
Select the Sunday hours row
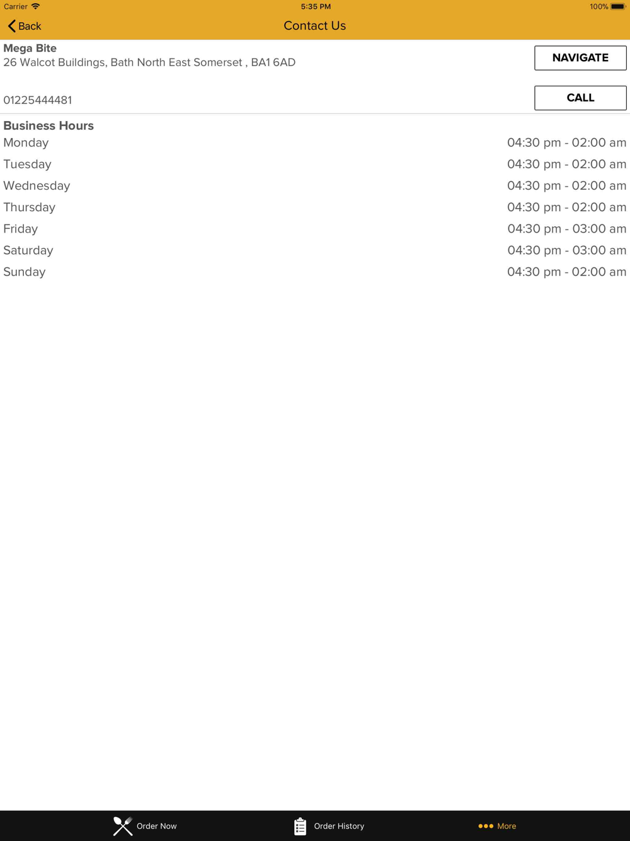(315, 272)
